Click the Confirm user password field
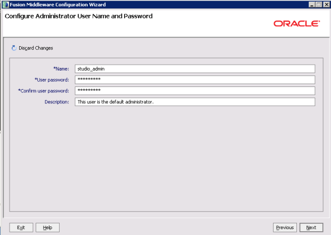Screen dimensions: 331x235 coord(195,91)
